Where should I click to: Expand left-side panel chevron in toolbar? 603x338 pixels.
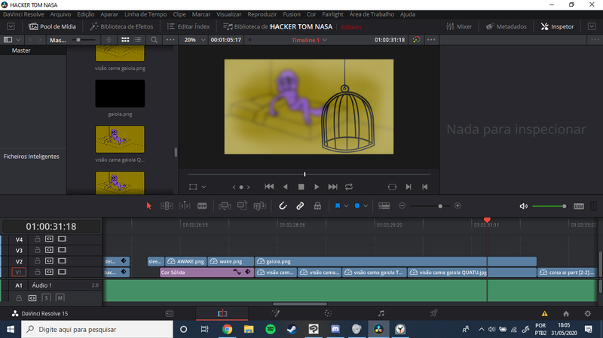(11, 26)
